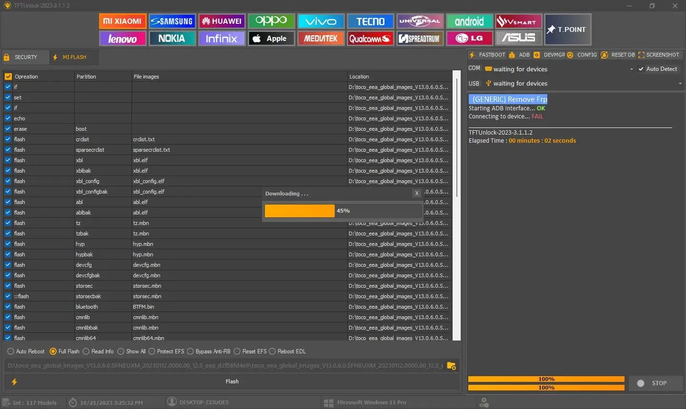Click the clock icon in status bar

(x=73, y=402)
